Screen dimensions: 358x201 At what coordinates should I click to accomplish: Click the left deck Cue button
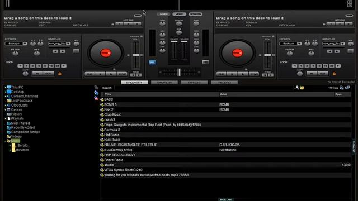pyautogui.click(x=89, y=74)
